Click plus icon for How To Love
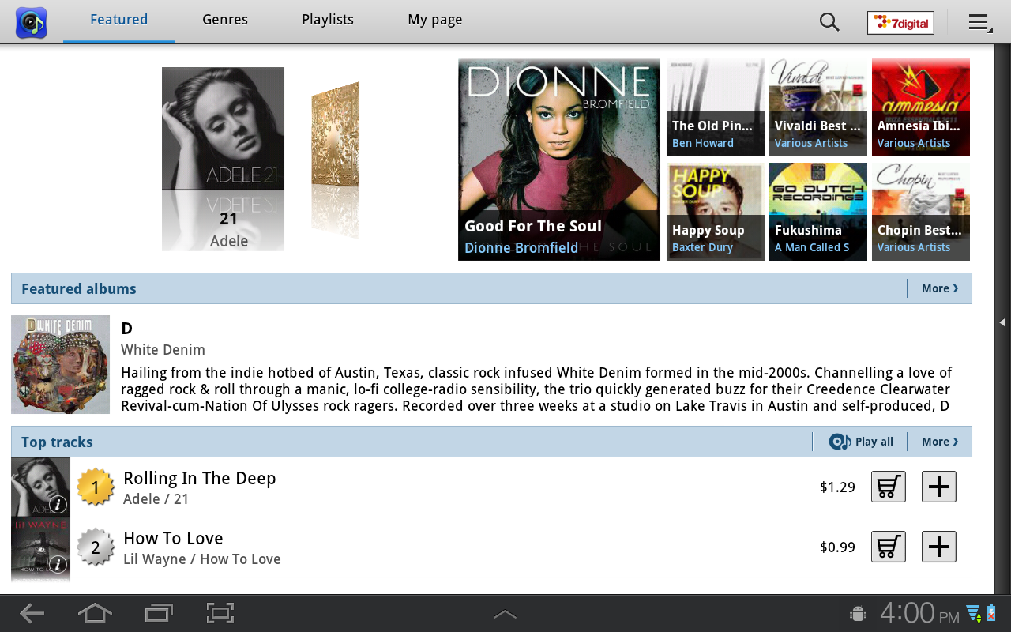Viewport: 1011px width, 632px height. (x=939, y=547)
